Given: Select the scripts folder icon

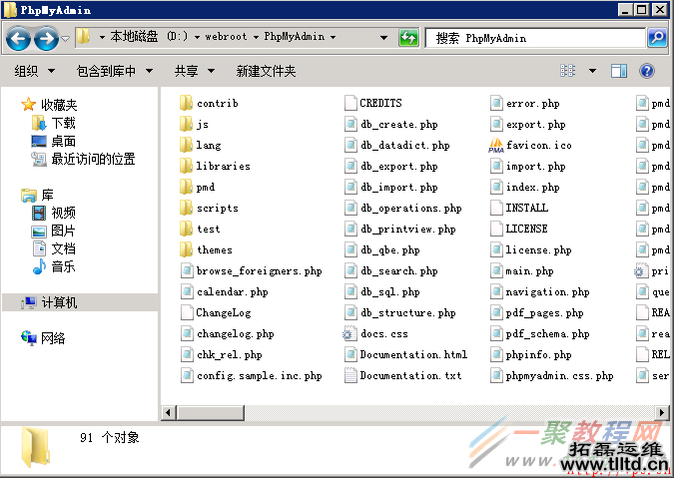Looking at the screenshot, I should [x=186, y=208].
